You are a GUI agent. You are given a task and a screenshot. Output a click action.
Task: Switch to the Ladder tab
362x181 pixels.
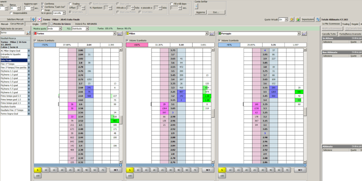pyautogui.click(x=44, y=24)
